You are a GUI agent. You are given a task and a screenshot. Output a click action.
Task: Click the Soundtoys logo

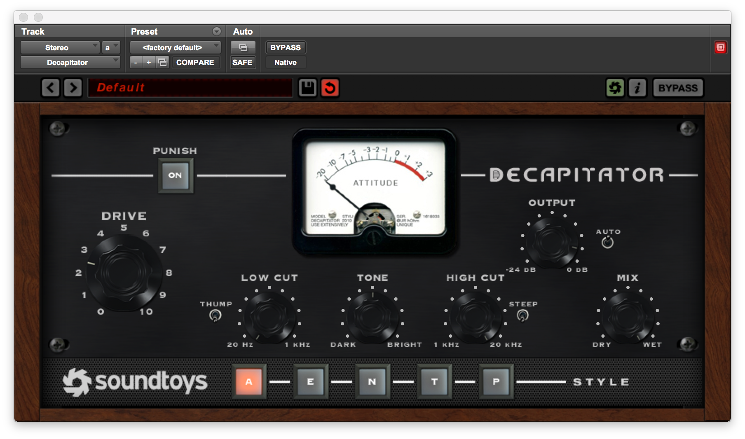[x=135, y=382]
